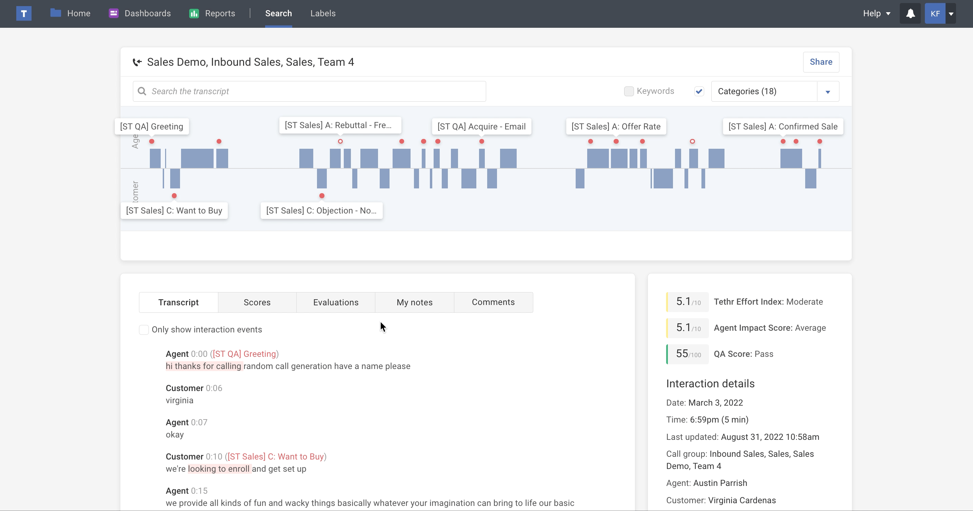Open the Help dropdown menu

click(x=876, y=14)
